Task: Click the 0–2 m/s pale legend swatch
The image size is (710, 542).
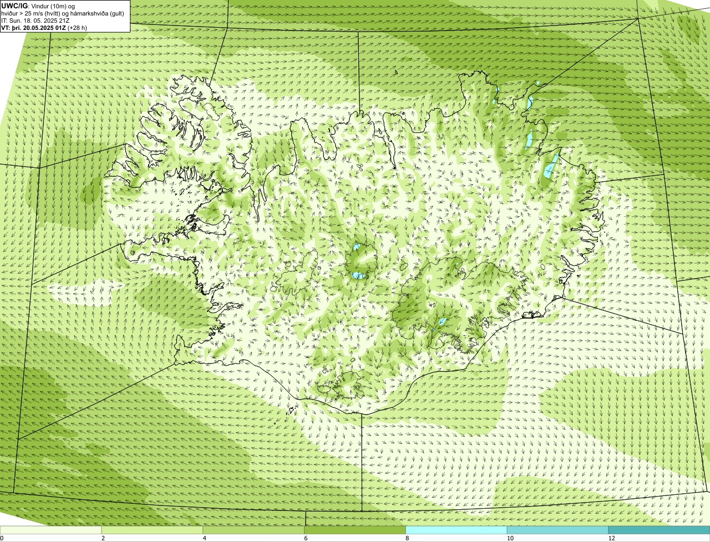Action: (x=51, y=530)
